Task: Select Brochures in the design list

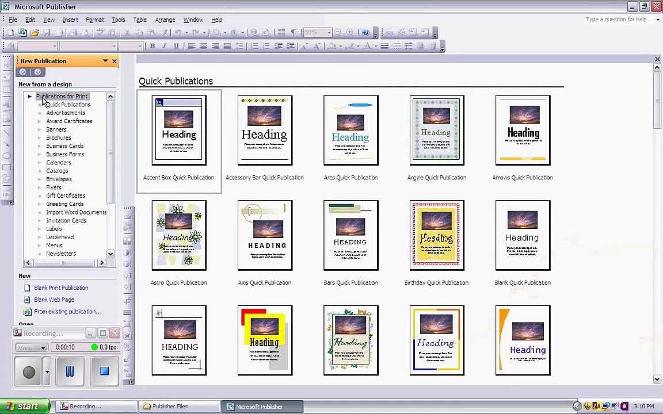Action: [x=58, y=138]
